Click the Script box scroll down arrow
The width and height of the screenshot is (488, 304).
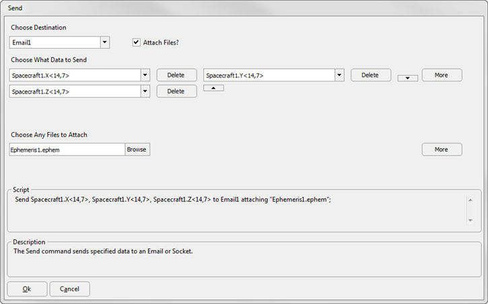pyautogui.click(x=470, y=220)
